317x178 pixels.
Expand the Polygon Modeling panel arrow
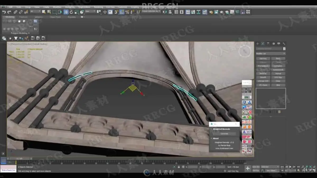tap(29, 33)
